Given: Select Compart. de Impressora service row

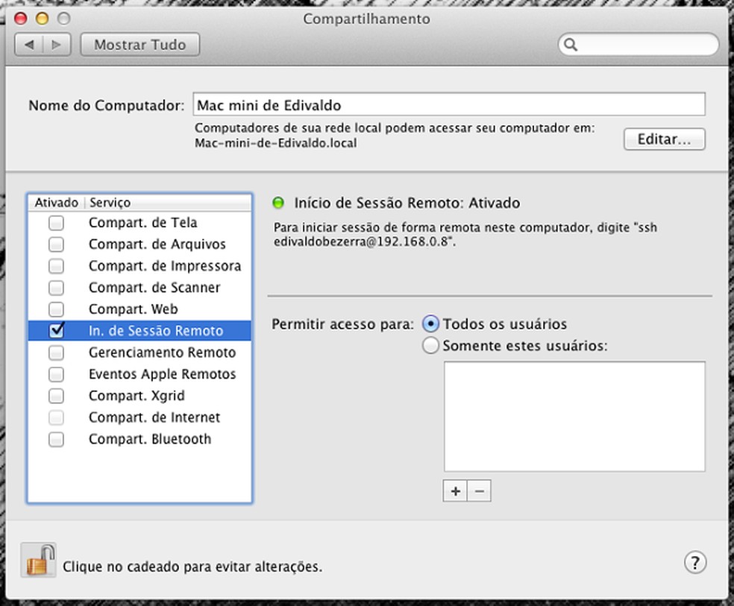Looking at the screenshot, I should pos(139,266).
